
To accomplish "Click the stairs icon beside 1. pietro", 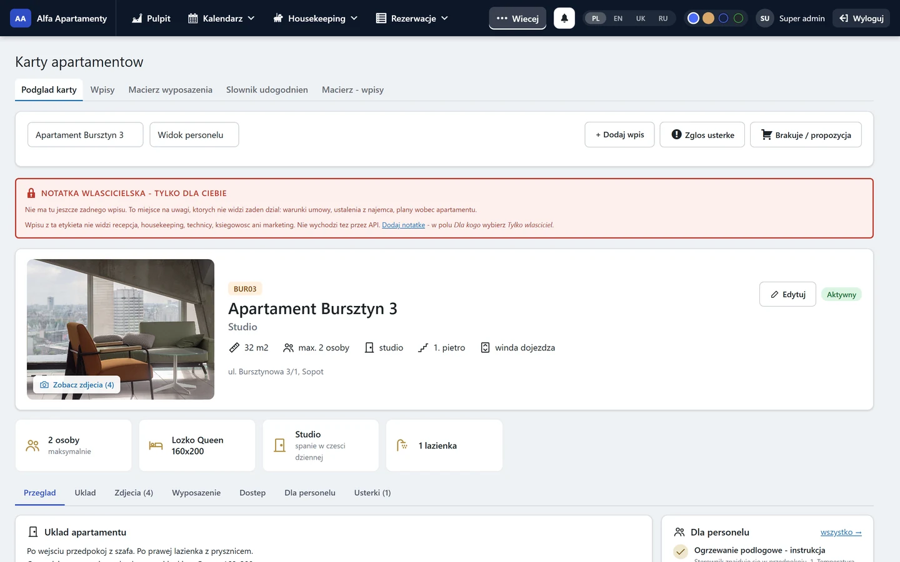I will click(423, 347).
